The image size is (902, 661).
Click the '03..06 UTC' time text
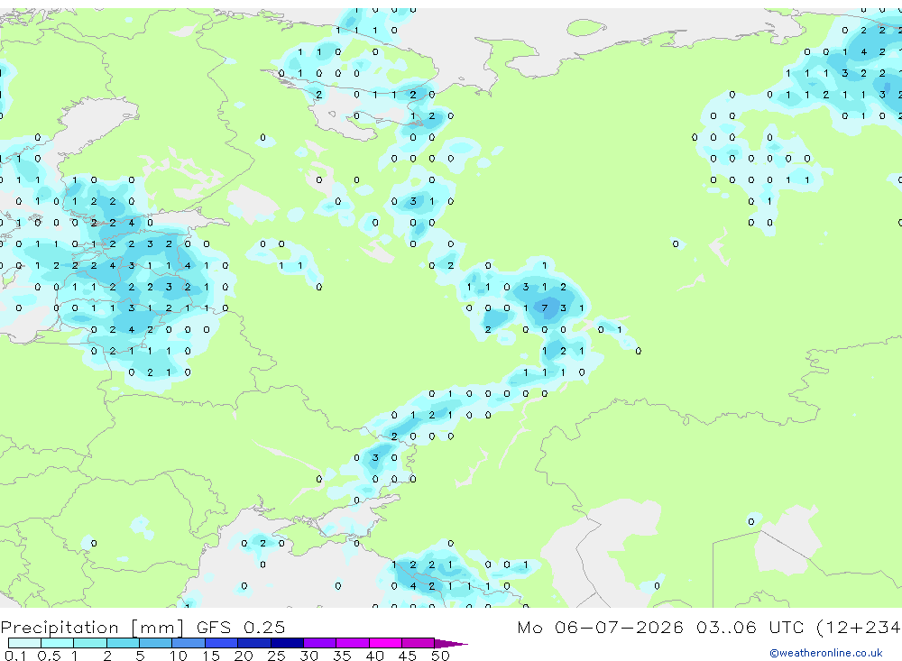pyautogui.click(x=750, y=628)
